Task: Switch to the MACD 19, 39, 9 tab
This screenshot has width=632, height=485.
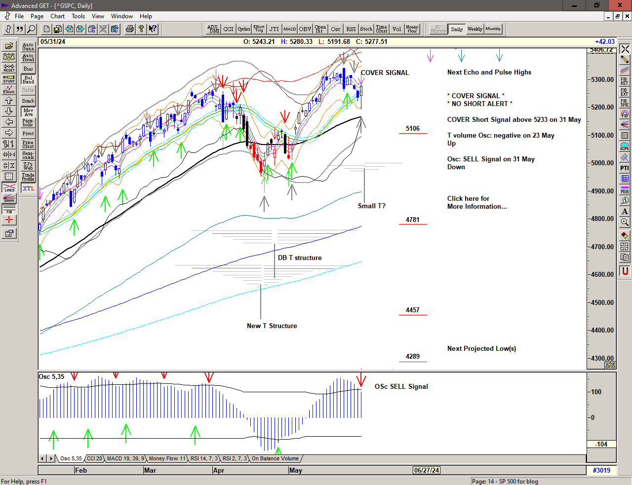Action: 125,459
